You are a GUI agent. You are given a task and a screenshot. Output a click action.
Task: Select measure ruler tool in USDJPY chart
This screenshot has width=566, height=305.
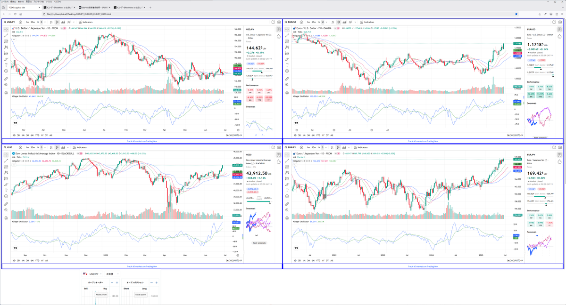coord(6,79)
